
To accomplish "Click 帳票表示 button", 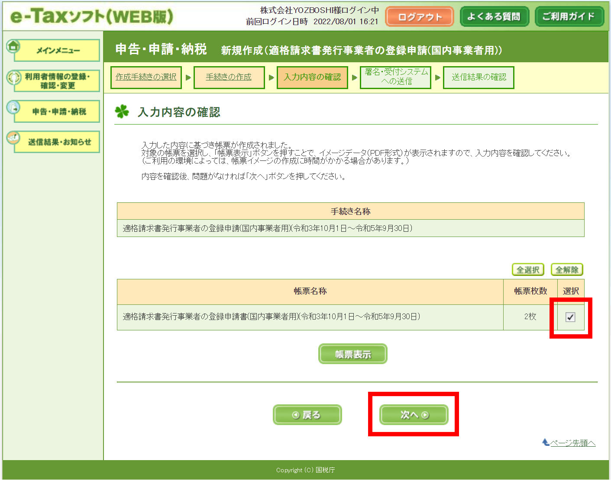I will [353, 354].
